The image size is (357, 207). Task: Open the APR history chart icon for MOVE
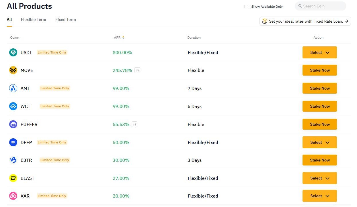137,70
